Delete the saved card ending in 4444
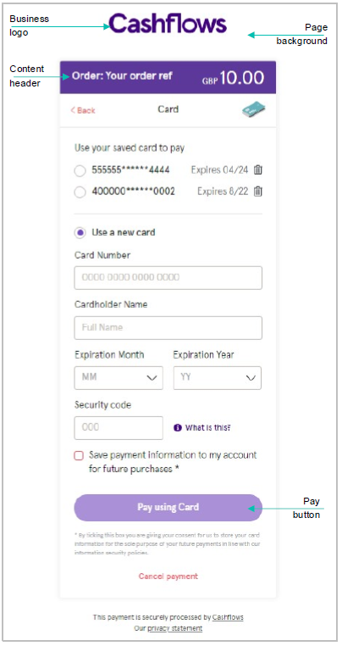Image resolution: width=342 pixels, height=646 pixels. pos(258,170)
